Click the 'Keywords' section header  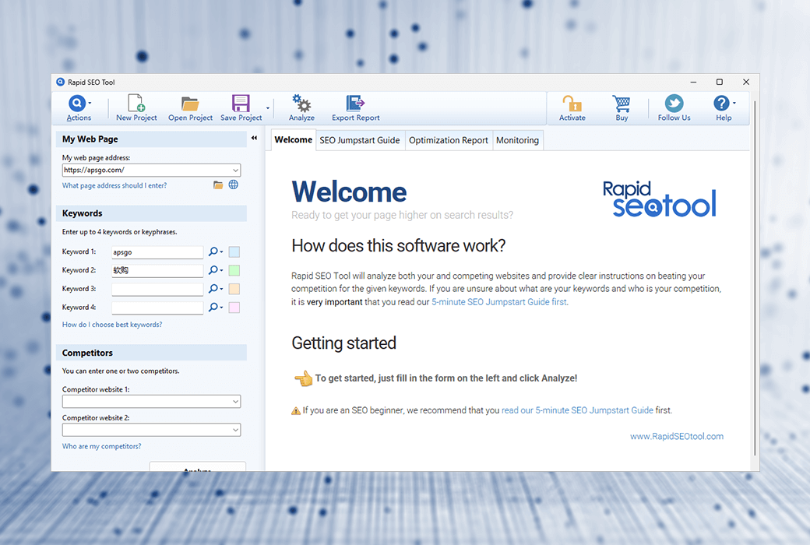click(151, 213)
